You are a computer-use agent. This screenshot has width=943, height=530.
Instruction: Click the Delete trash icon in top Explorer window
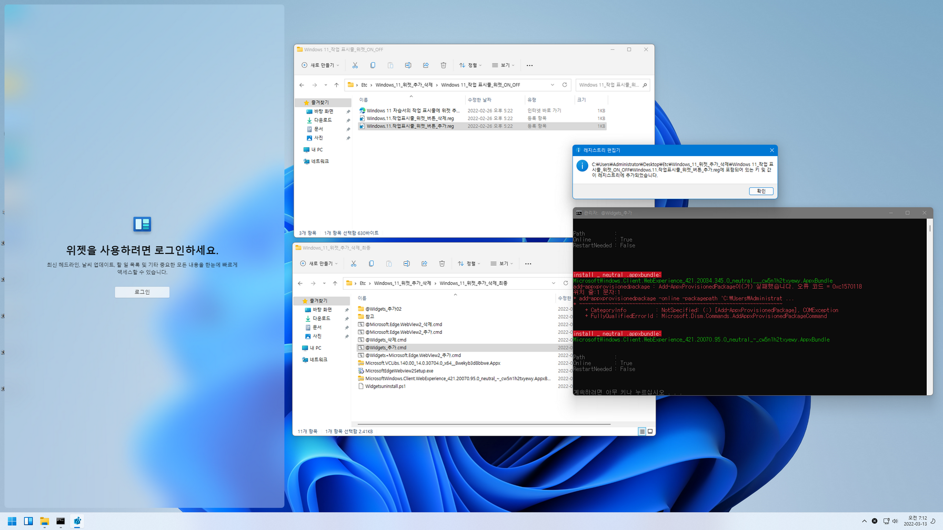pos(444,65)
